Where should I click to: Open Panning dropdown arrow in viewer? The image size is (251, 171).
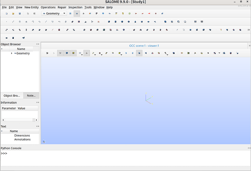[x=101, y=55]
